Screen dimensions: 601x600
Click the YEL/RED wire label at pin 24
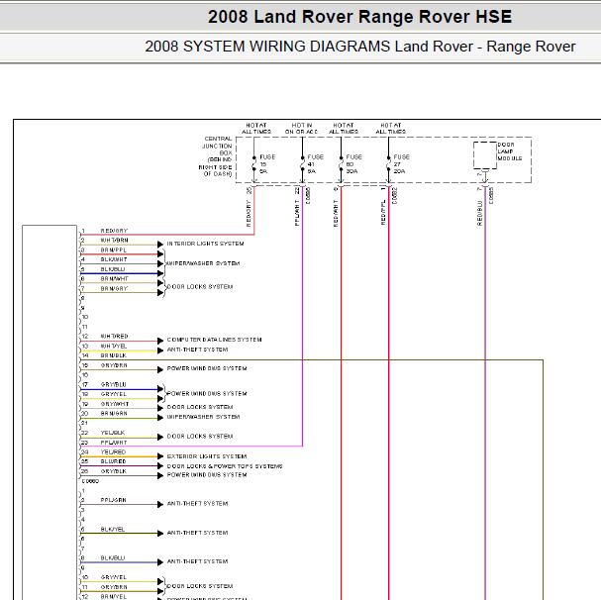tap(113, 452)
